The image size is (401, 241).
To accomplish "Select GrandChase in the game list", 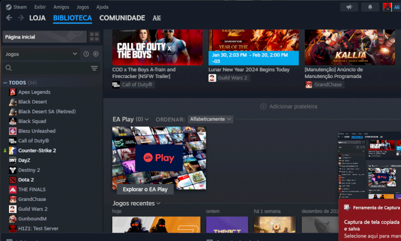I will pyautogui.click(x=32, y=199).
